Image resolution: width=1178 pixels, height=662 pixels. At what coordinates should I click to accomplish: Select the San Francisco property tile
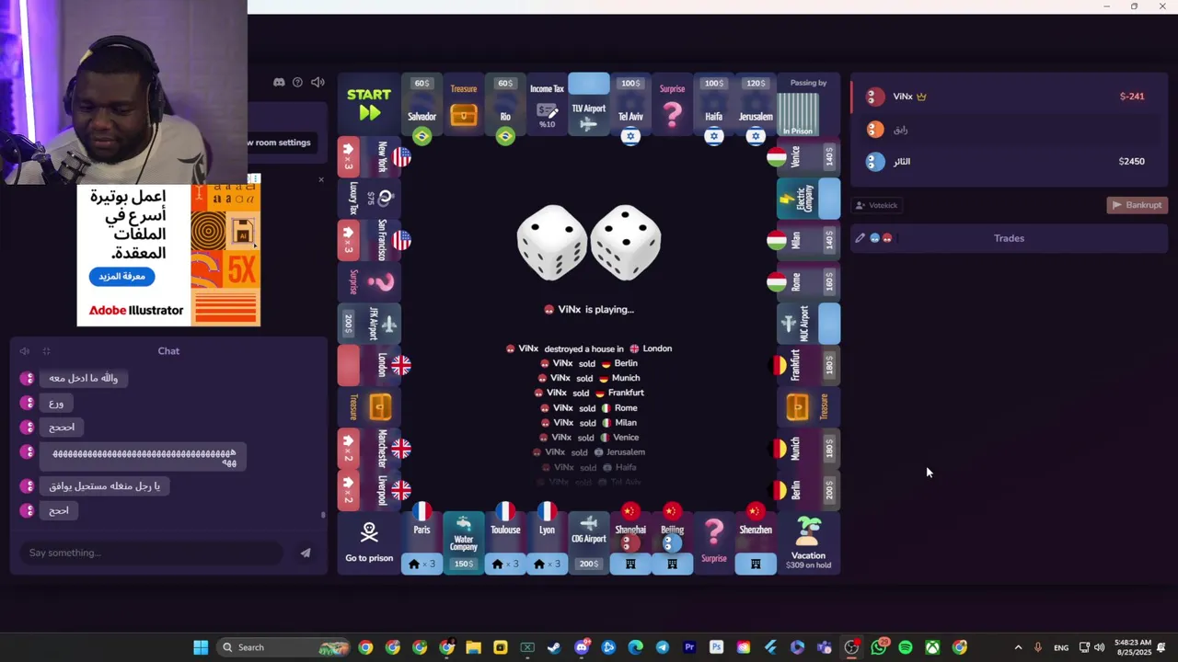[375, 240]
